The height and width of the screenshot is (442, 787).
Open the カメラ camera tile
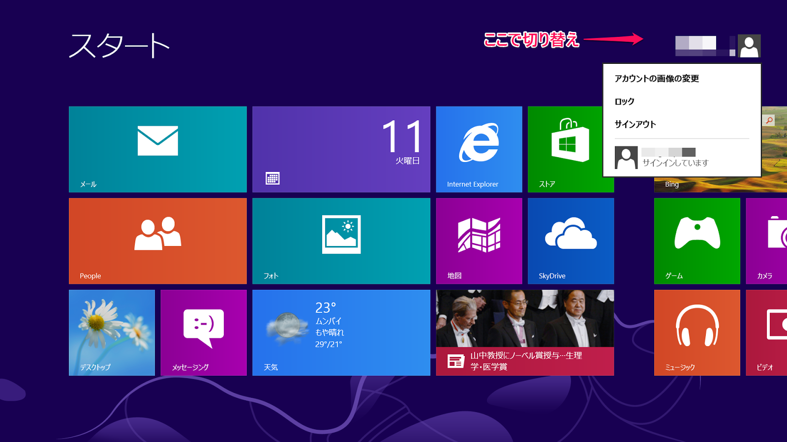pyautogui.click(x=766, y=241)
